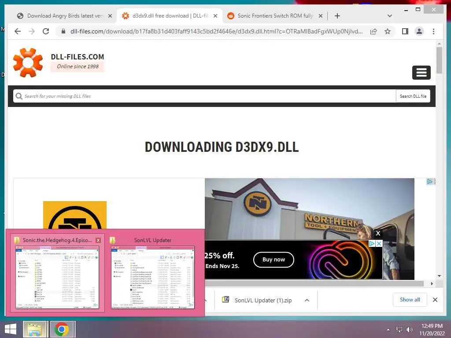Open the taskbar clock and date
The image size is (451, 338).
(x=432, y=330)
